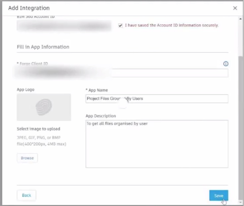Select the BIM 360 Account ID field

point(64,26)
